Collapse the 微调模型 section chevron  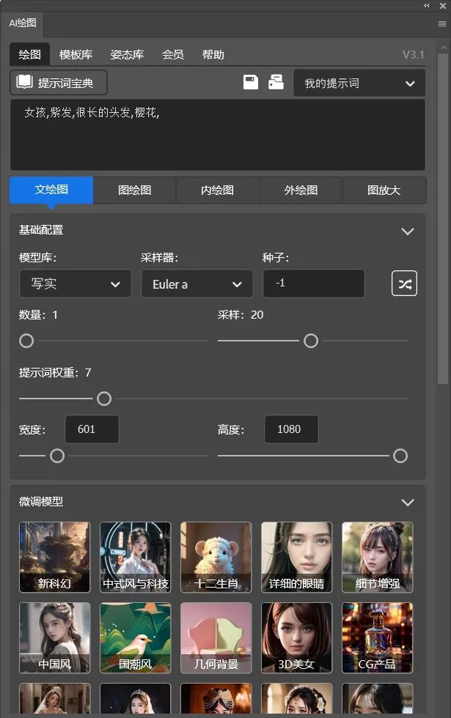408,503
